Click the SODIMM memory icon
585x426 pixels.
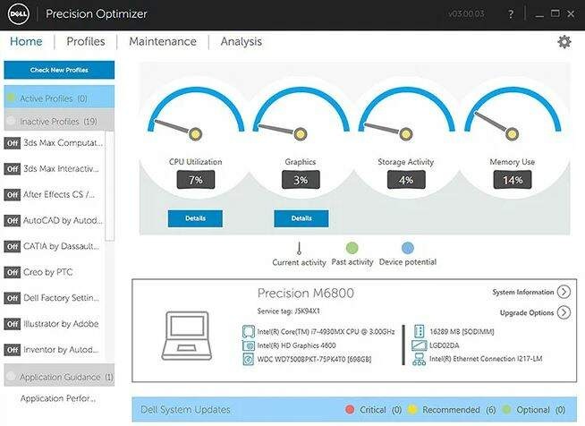tap(420, 331)
